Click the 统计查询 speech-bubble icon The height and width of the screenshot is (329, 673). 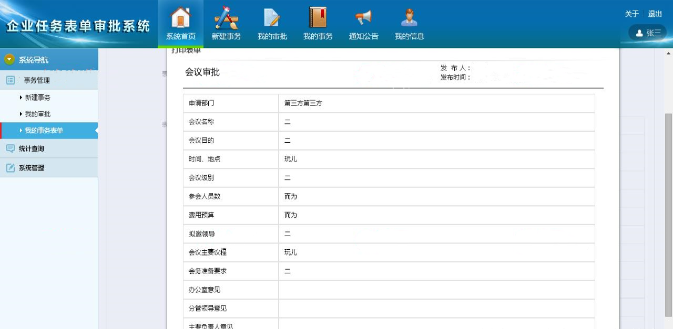pyautogui.click(x=11, y=148)
